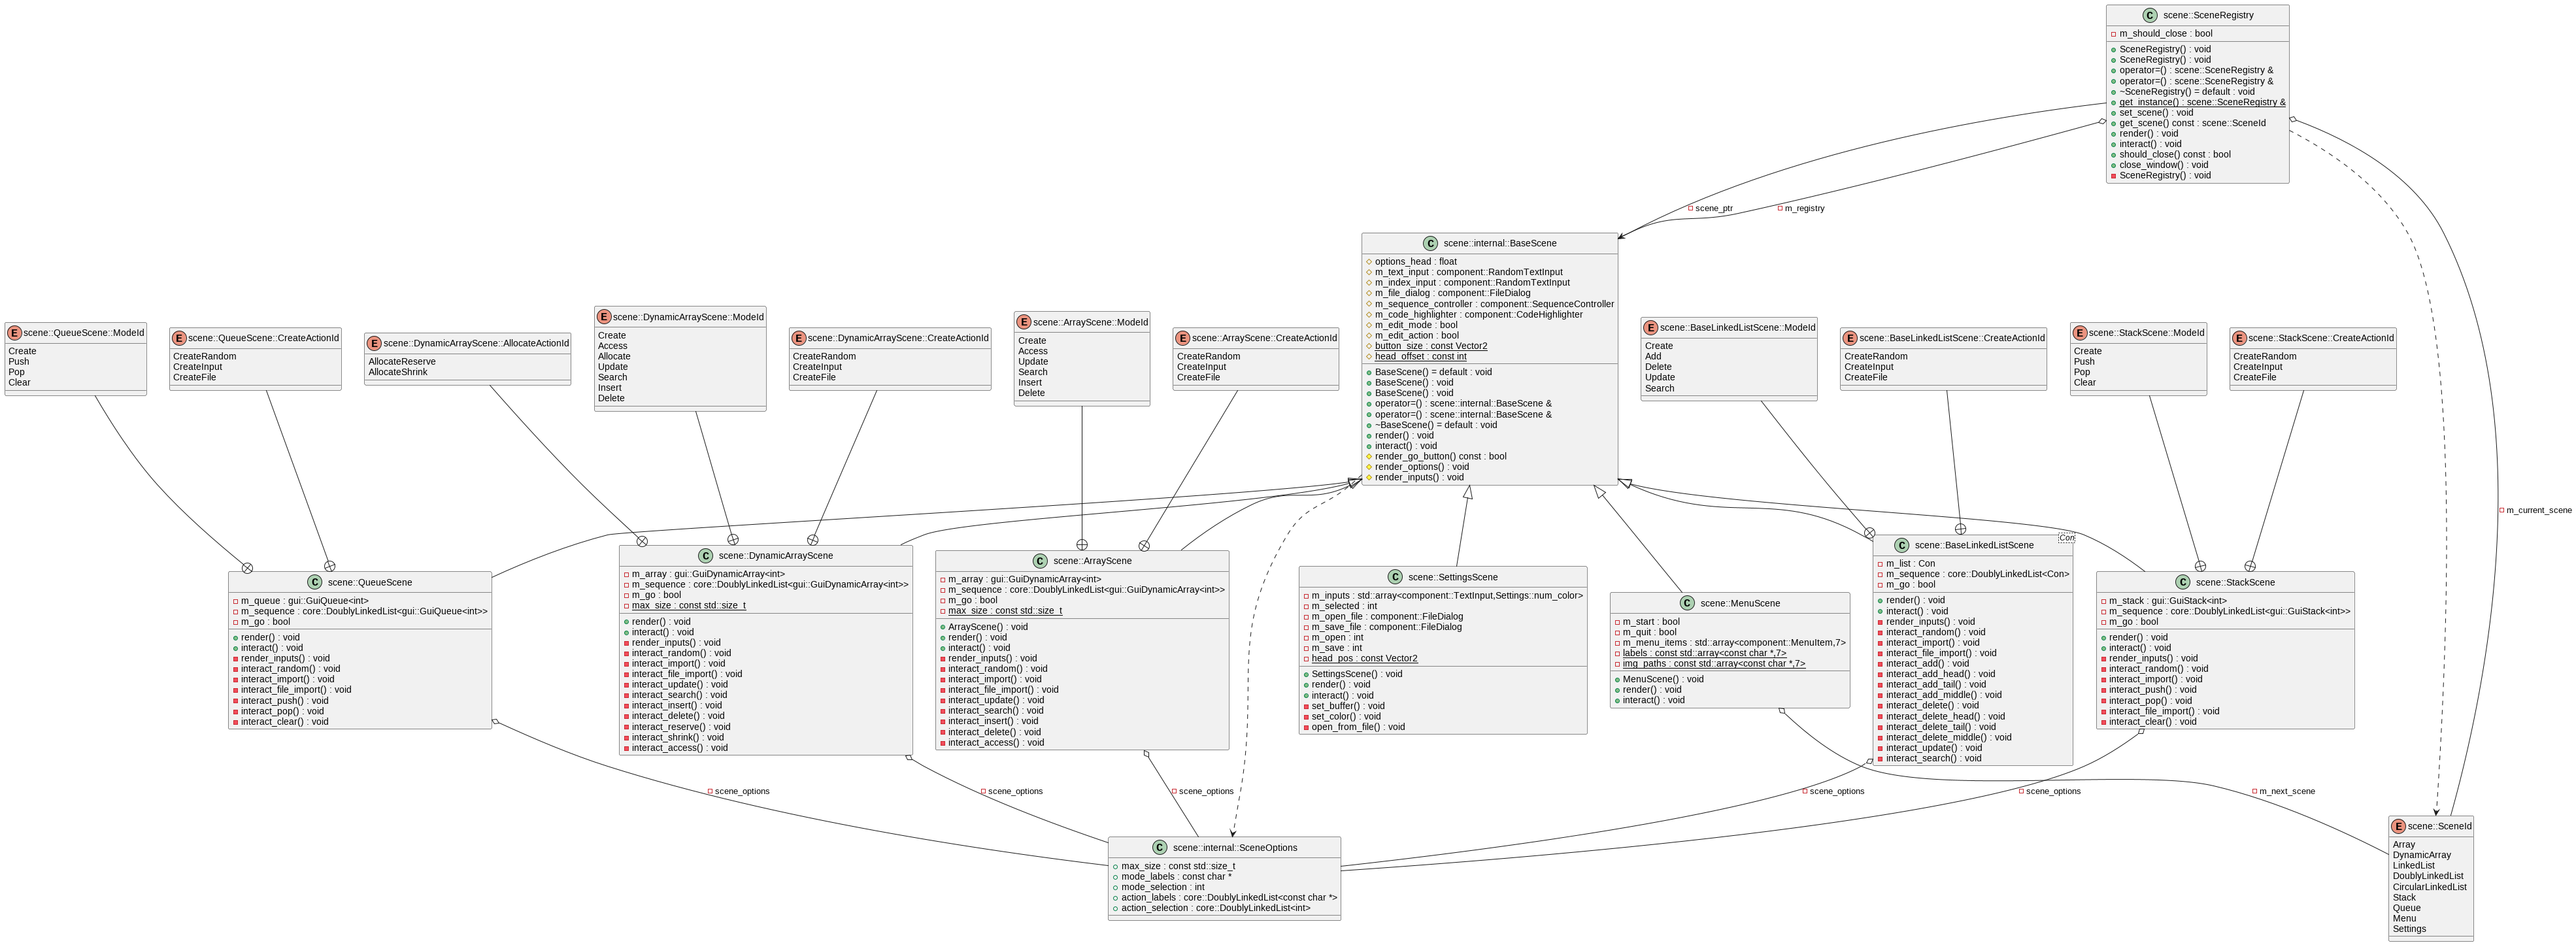Click the SettingsScene class icon
This screenshot has width=2576, height=945.
[x=1395, y=577]
